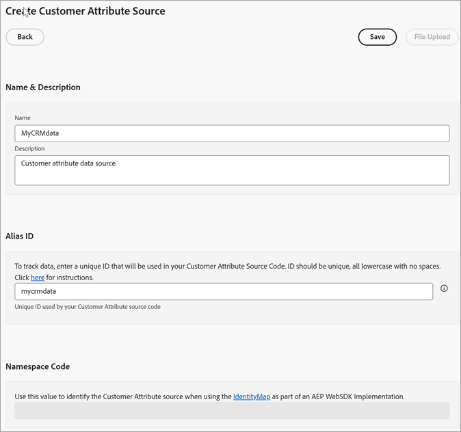Click the Name & Description section heading
Viewport: 461px width, 432px height.
(43, 87)
